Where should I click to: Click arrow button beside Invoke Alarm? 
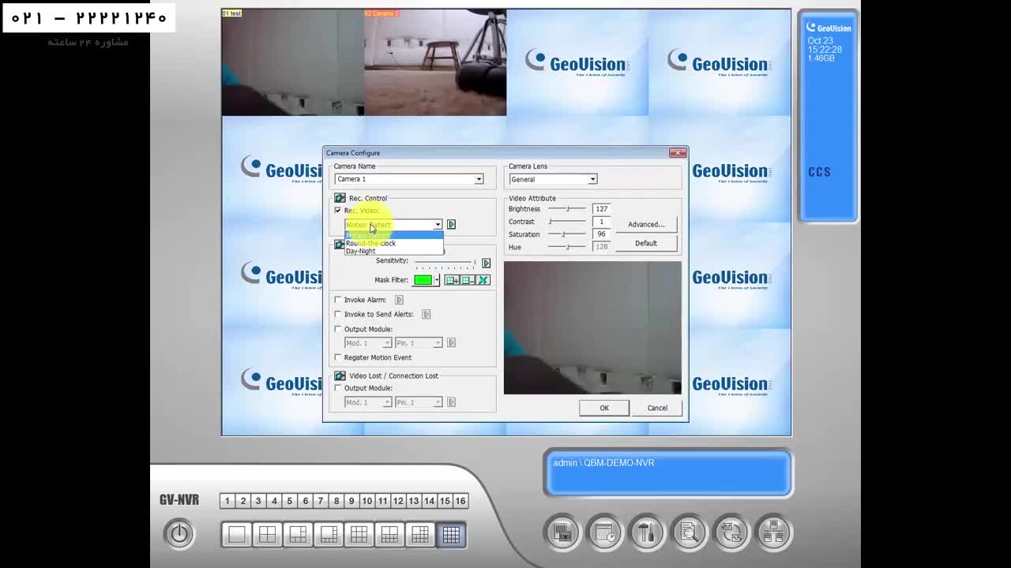point(399,300)
